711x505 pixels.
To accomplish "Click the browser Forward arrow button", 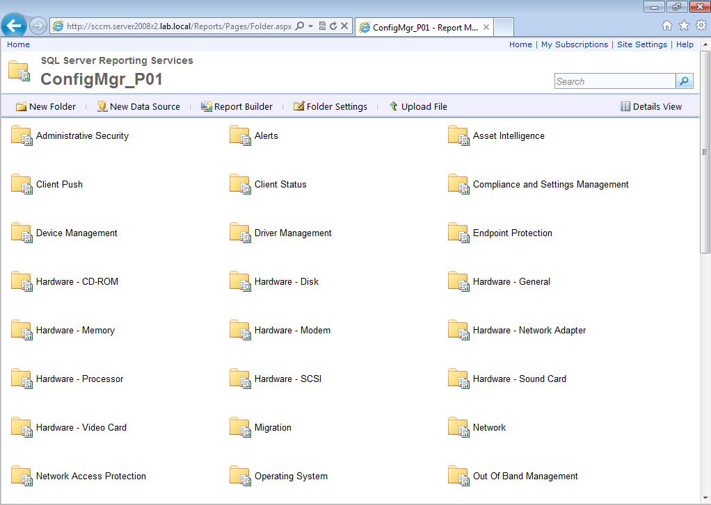I will [x=38, y=26].
